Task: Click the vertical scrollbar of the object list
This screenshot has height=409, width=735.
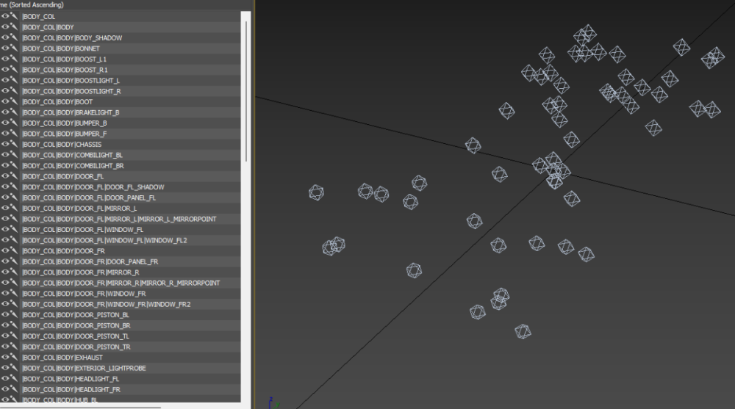Action: coord(246,88)
